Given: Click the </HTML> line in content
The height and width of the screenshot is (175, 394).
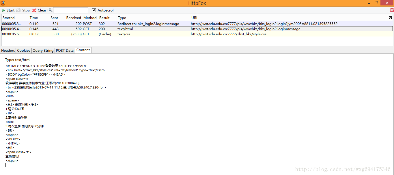Looking at the screenshot, I should pos(13,143).
